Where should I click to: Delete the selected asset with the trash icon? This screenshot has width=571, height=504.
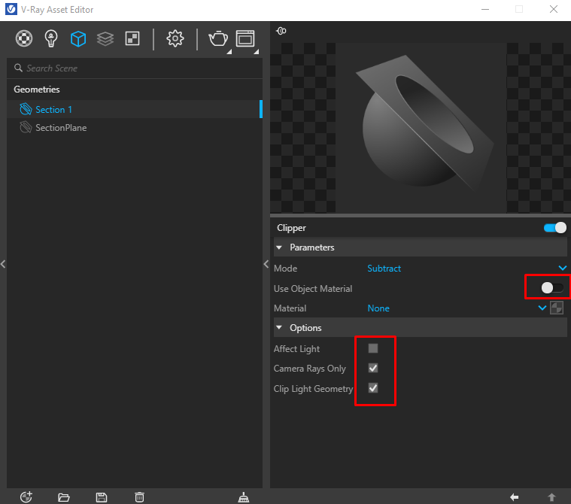[139, 497]
